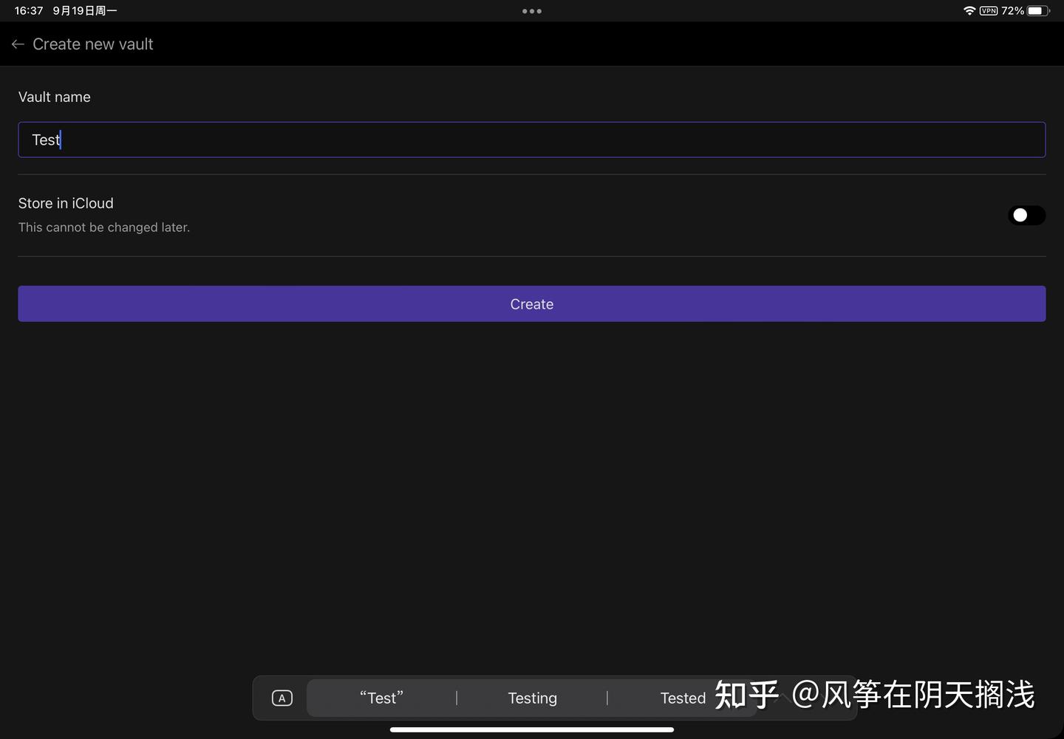Turn off iCloud storage for the vault
Viewport: 1064px width, 739px height.
coord(1026,215)
